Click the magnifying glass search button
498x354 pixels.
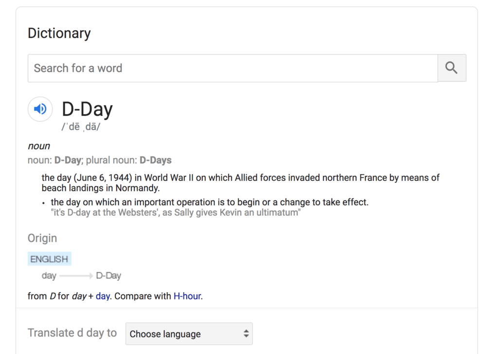[x=451, y=68]
